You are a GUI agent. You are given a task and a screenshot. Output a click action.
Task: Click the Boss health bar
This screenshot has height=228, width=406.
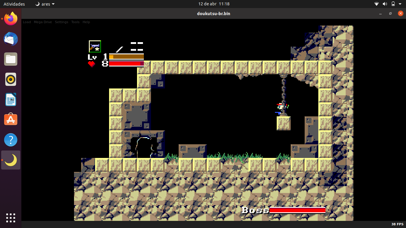pos(298,210)
